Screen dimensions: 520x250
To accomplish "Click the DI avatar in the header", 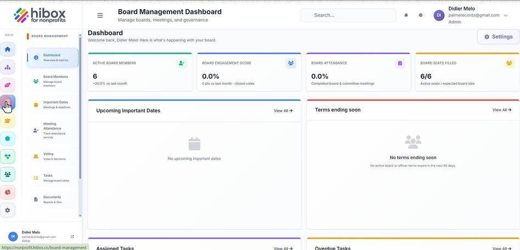I will pyautogui.click(x=439, y=15).
